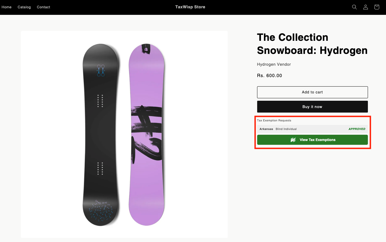
Task: Open the search magnifier icon
Action: pos(354,7)
